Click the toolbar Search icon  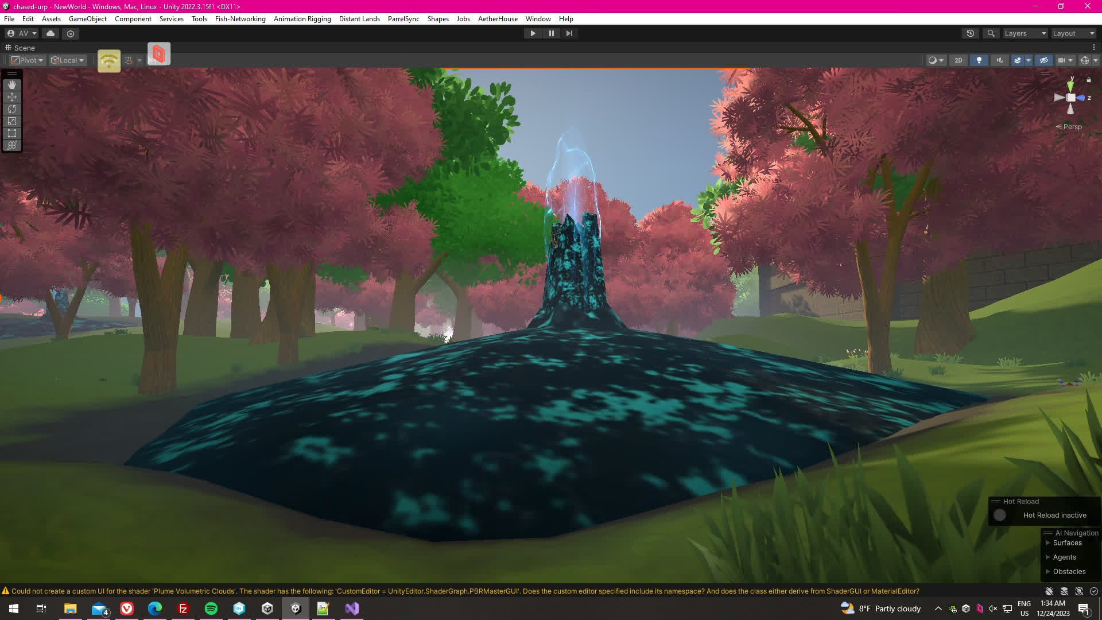pyautogui.click(x=991, y=33)
